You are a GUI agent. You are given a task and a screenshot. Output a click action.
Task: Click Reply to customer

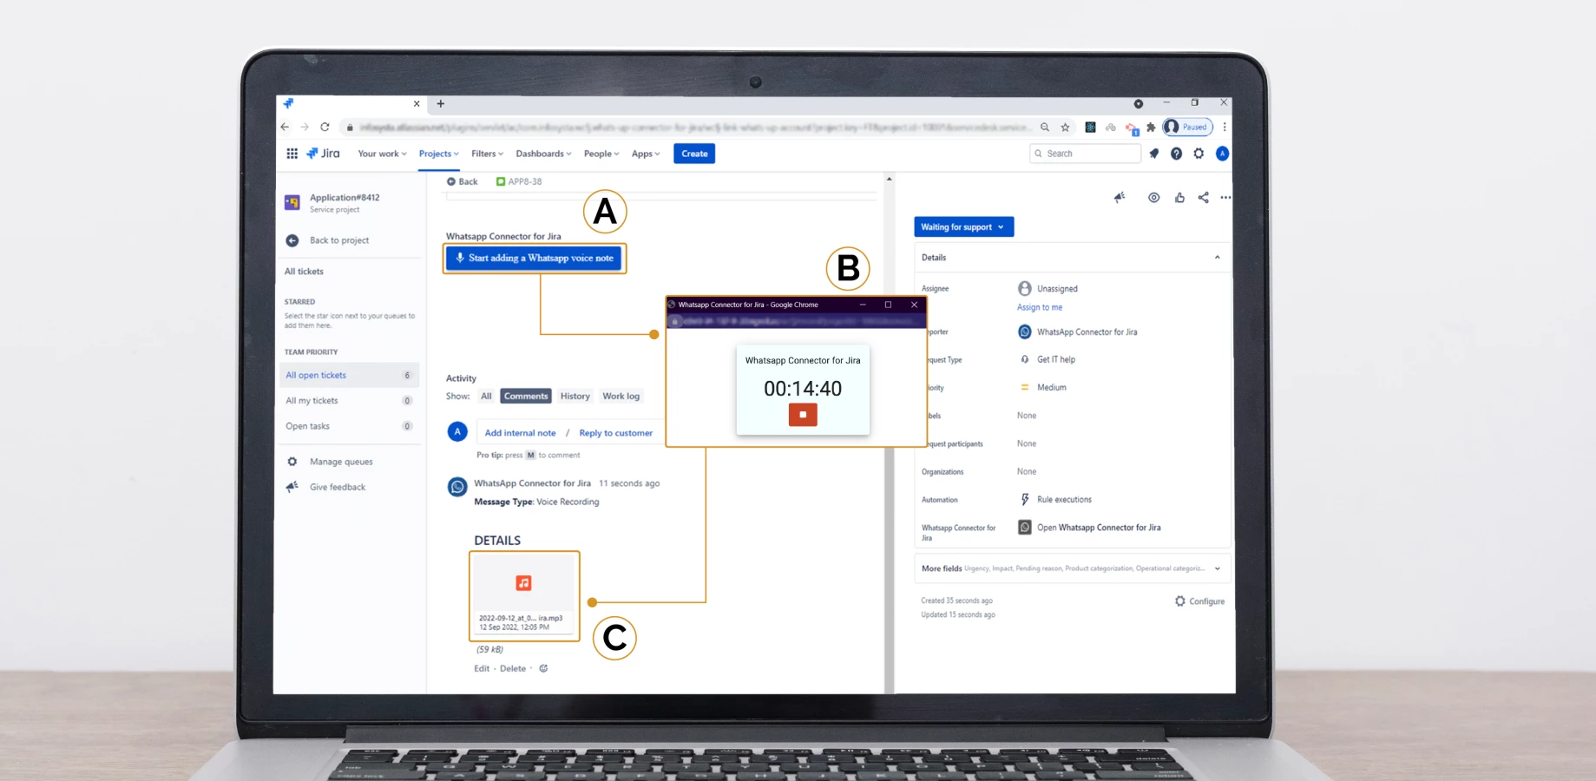tap(615, 433)
